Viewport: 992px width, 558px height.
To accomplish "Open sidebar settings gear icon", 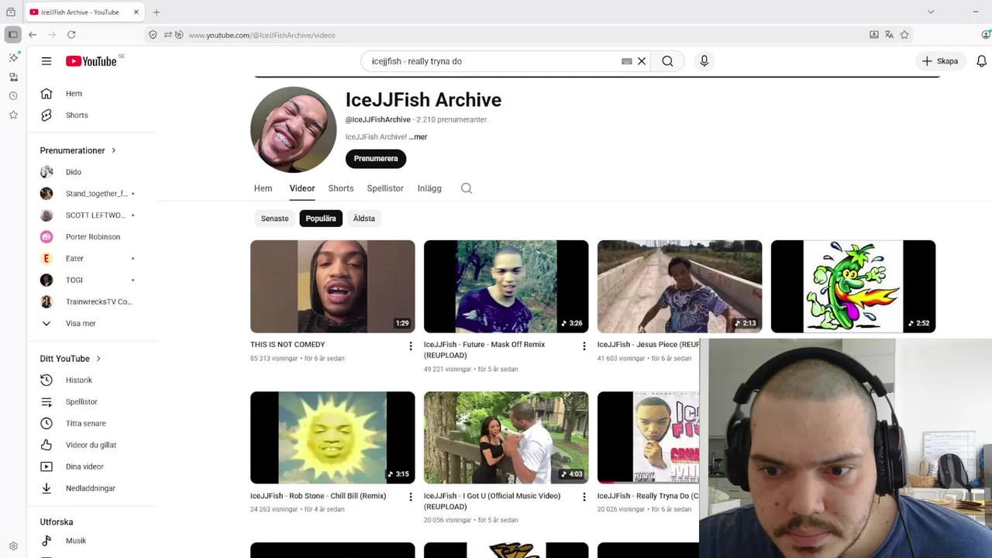I will click(13, 546).
